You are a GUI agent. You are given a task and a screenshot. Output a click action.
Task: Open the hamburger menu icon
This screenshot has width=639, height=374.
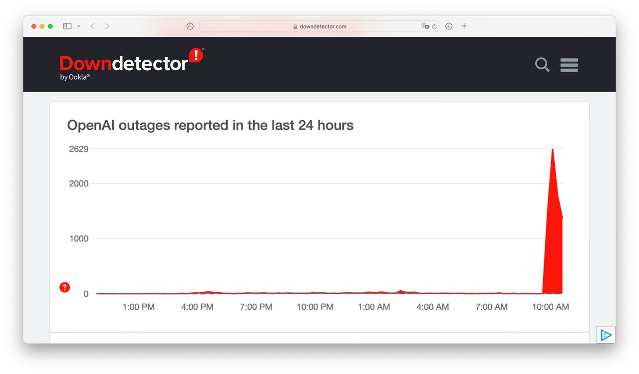click(x=569, y=65)
